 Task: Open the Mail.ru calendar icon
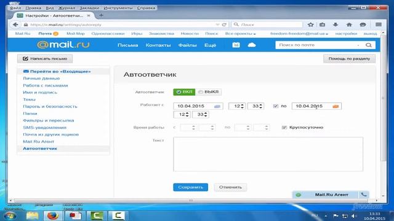click(236, 45)
